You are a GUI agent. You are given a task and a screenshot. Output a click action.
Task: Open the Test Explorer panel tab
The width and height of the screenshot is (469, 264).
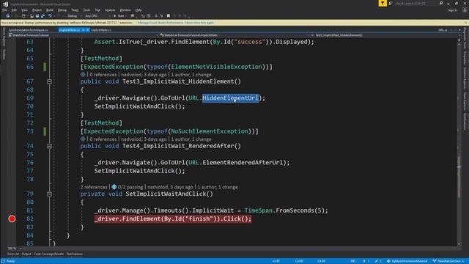point(74,254)
